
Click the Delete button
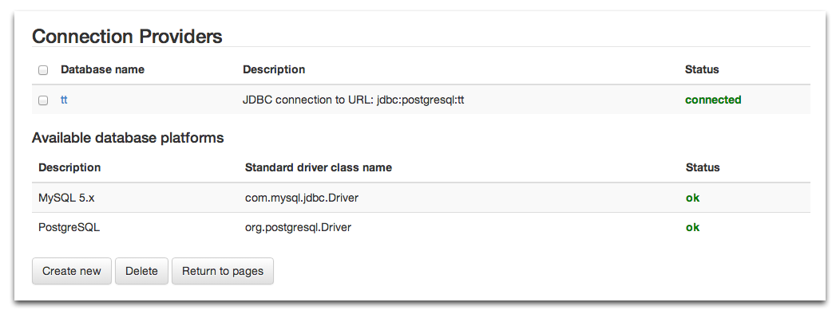coord(141,271)
